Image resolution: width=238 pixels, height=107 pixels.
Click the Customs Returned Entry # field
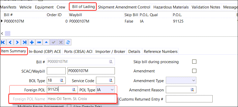tap(189, 99)
